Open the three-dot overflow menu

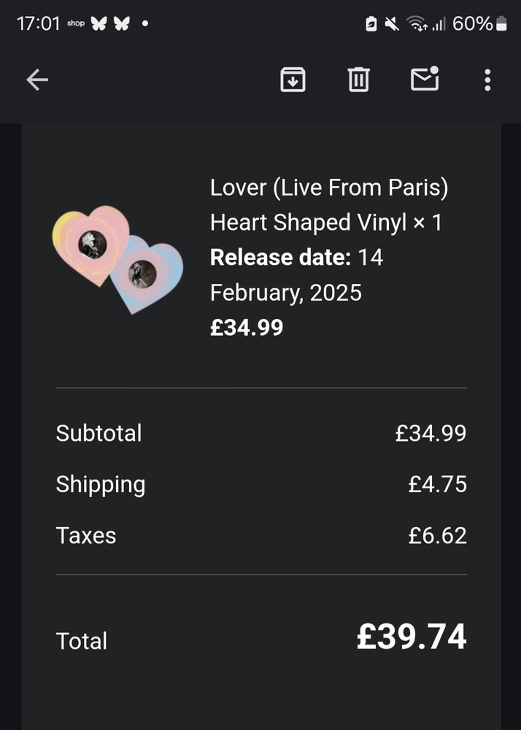pos(486,80)
